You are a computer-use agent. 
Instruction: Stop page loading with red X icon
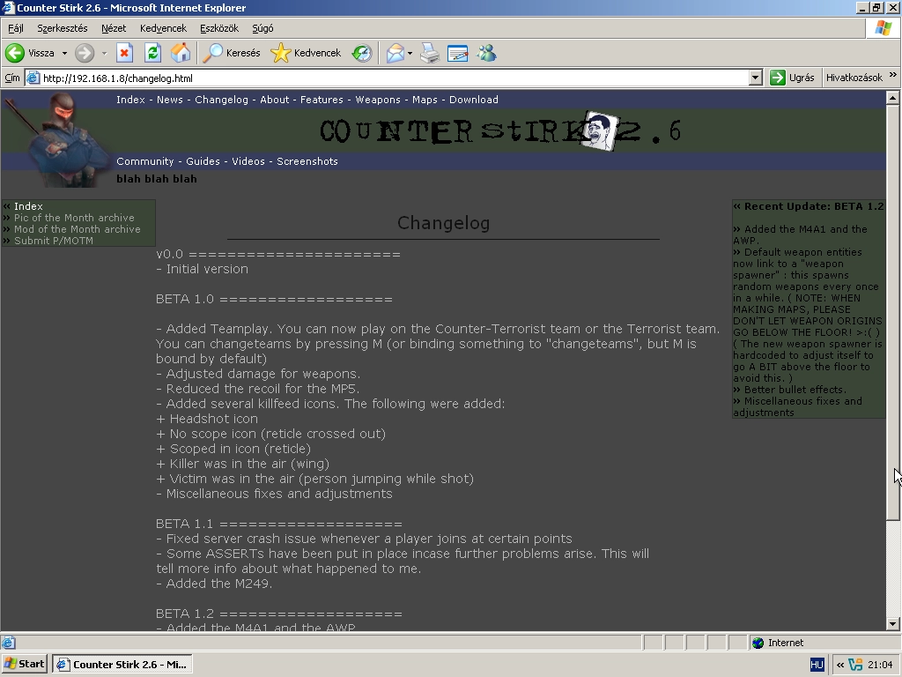point(124,53)
